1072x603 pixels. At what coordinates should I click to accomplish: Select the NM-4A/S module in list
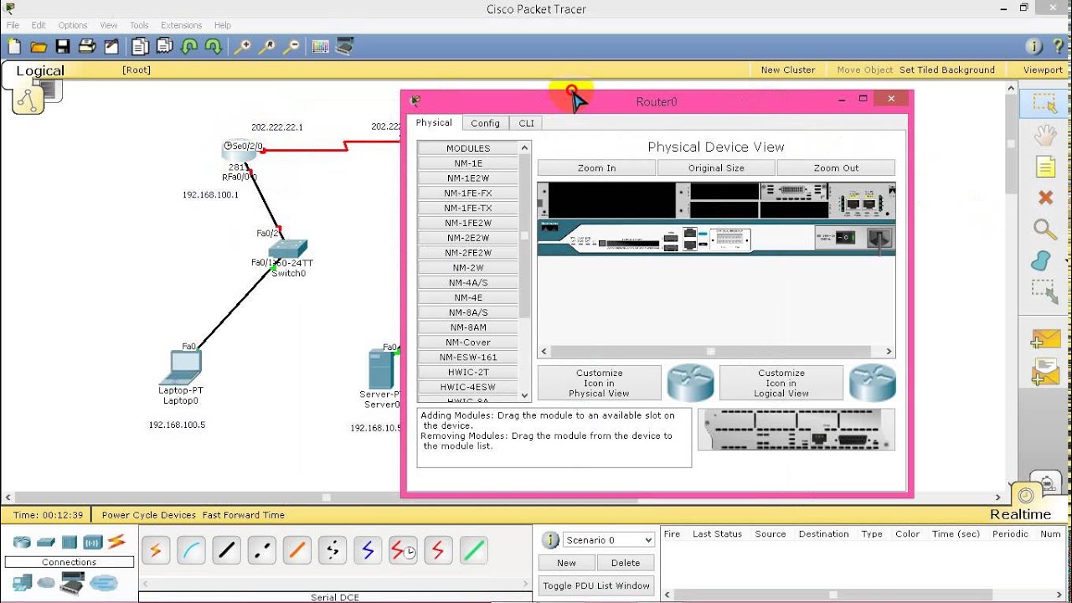click(x=468, y=282)
